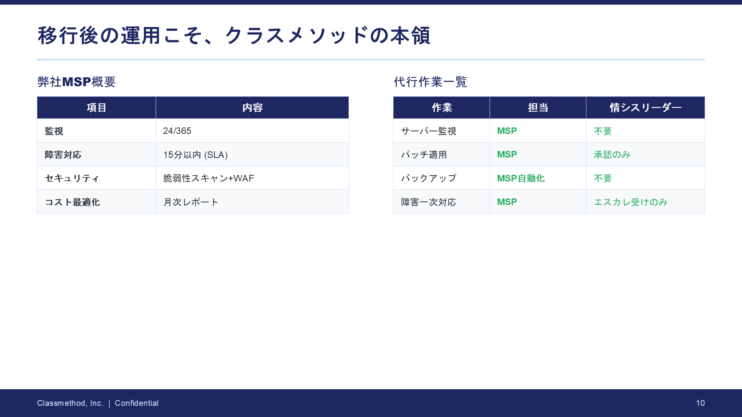
Task: Select the 代行作業一覧 heading
Action: click(x=430, y=82)
